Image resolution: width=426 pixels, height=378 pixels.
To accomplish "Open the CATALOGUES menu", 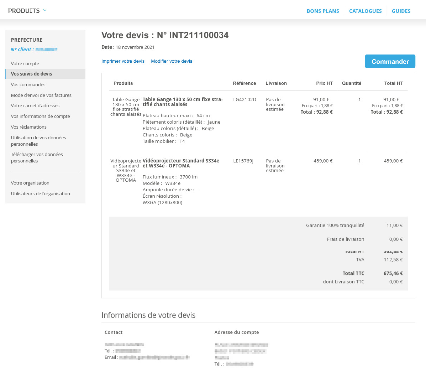I will click(x=365, y=11).
